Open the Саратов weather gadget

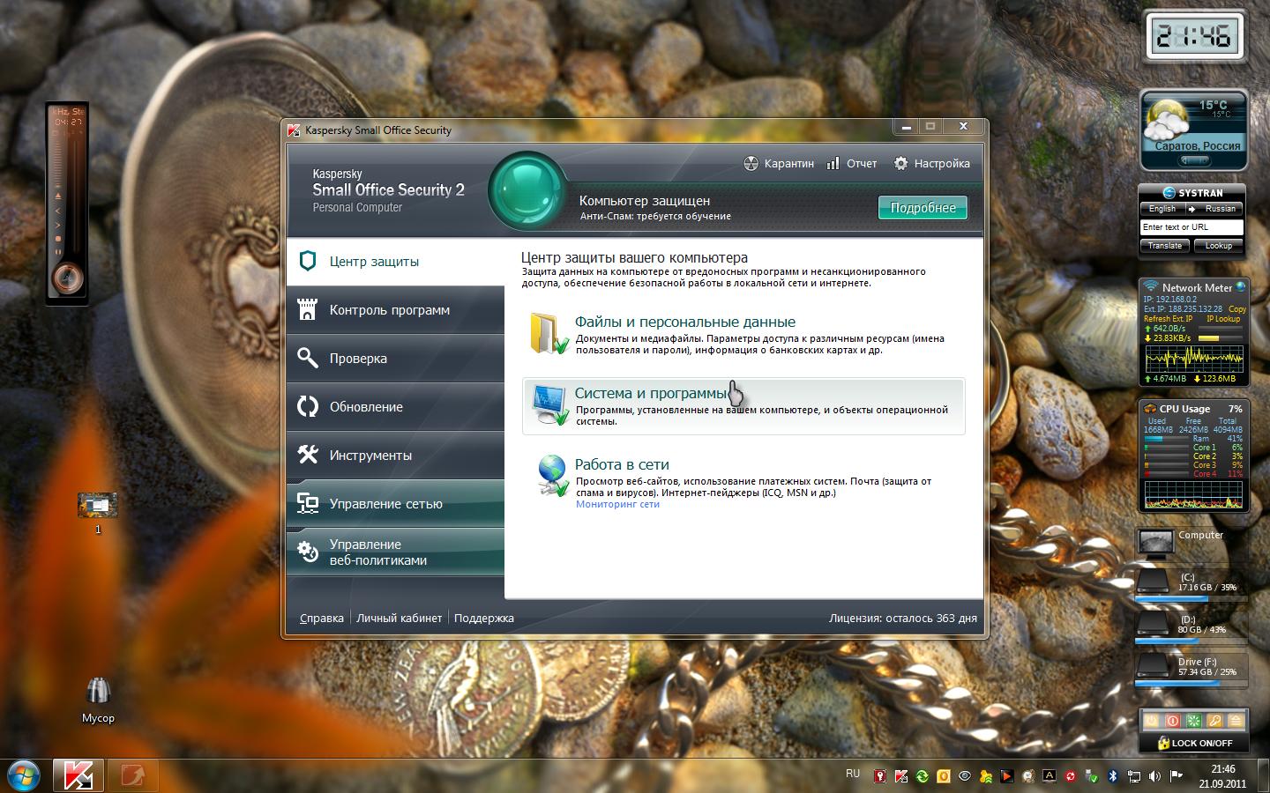(x=1193, y=130)
